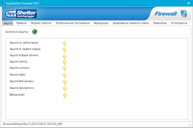Switch to the Правила tab
The image size is (193, 128).
coord(21,23)
